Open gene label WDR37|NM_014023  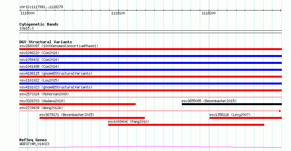pyautogui.click(x=34, y=144)
